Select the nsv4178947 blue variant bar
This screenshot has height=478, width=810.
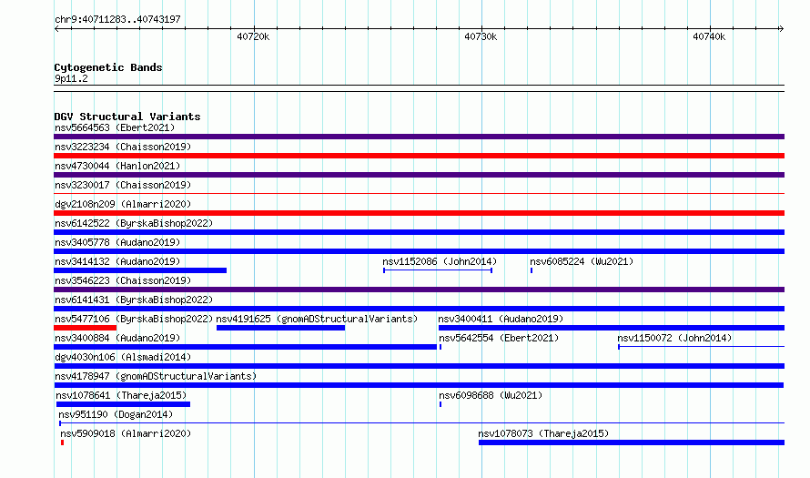pos(419,385)
